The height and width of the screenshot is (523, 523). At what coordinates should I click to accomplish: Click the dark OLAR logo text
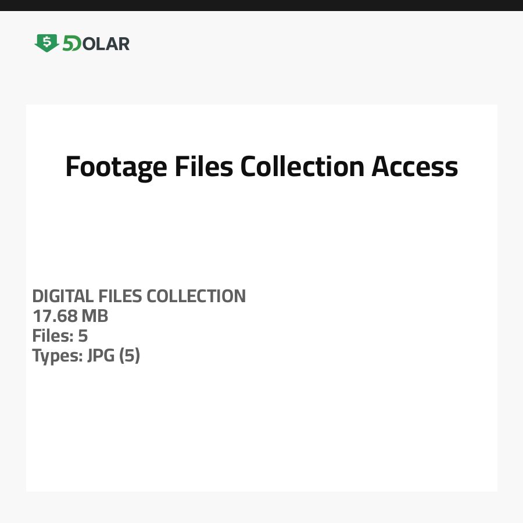click(x=106, y=44)
